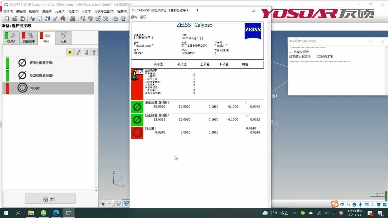Toggle the bottom toolbar icon left of the highlighted one

118,203
